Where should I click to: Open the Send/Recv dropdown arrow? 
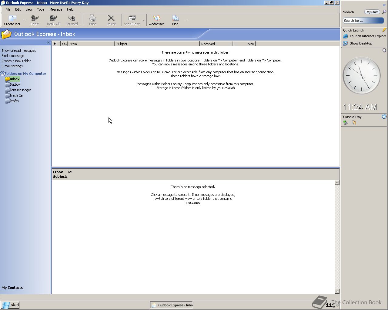(x=143, y=20)
